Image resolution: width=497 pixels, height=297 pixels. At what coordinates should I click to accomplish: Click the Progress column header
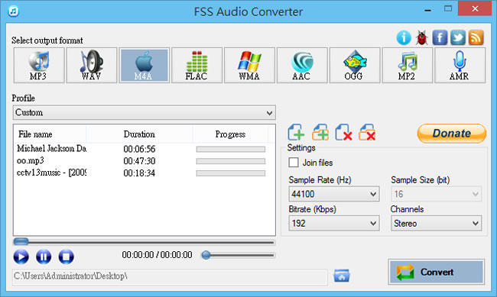230,134
